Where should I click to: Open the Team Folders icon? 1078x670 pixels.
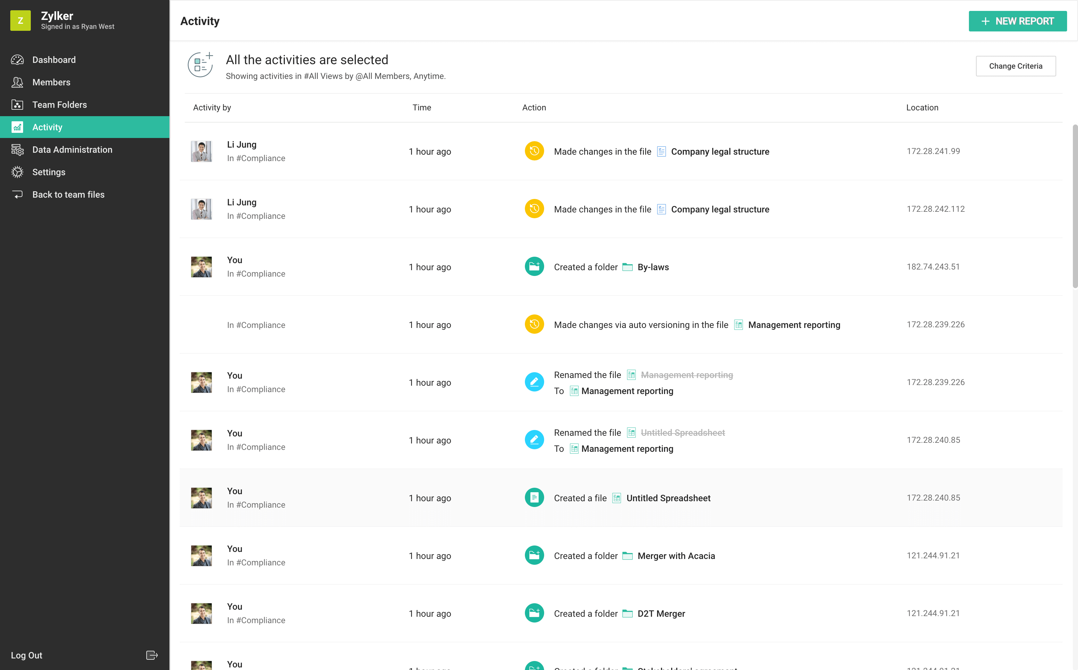tap(17, 105)
